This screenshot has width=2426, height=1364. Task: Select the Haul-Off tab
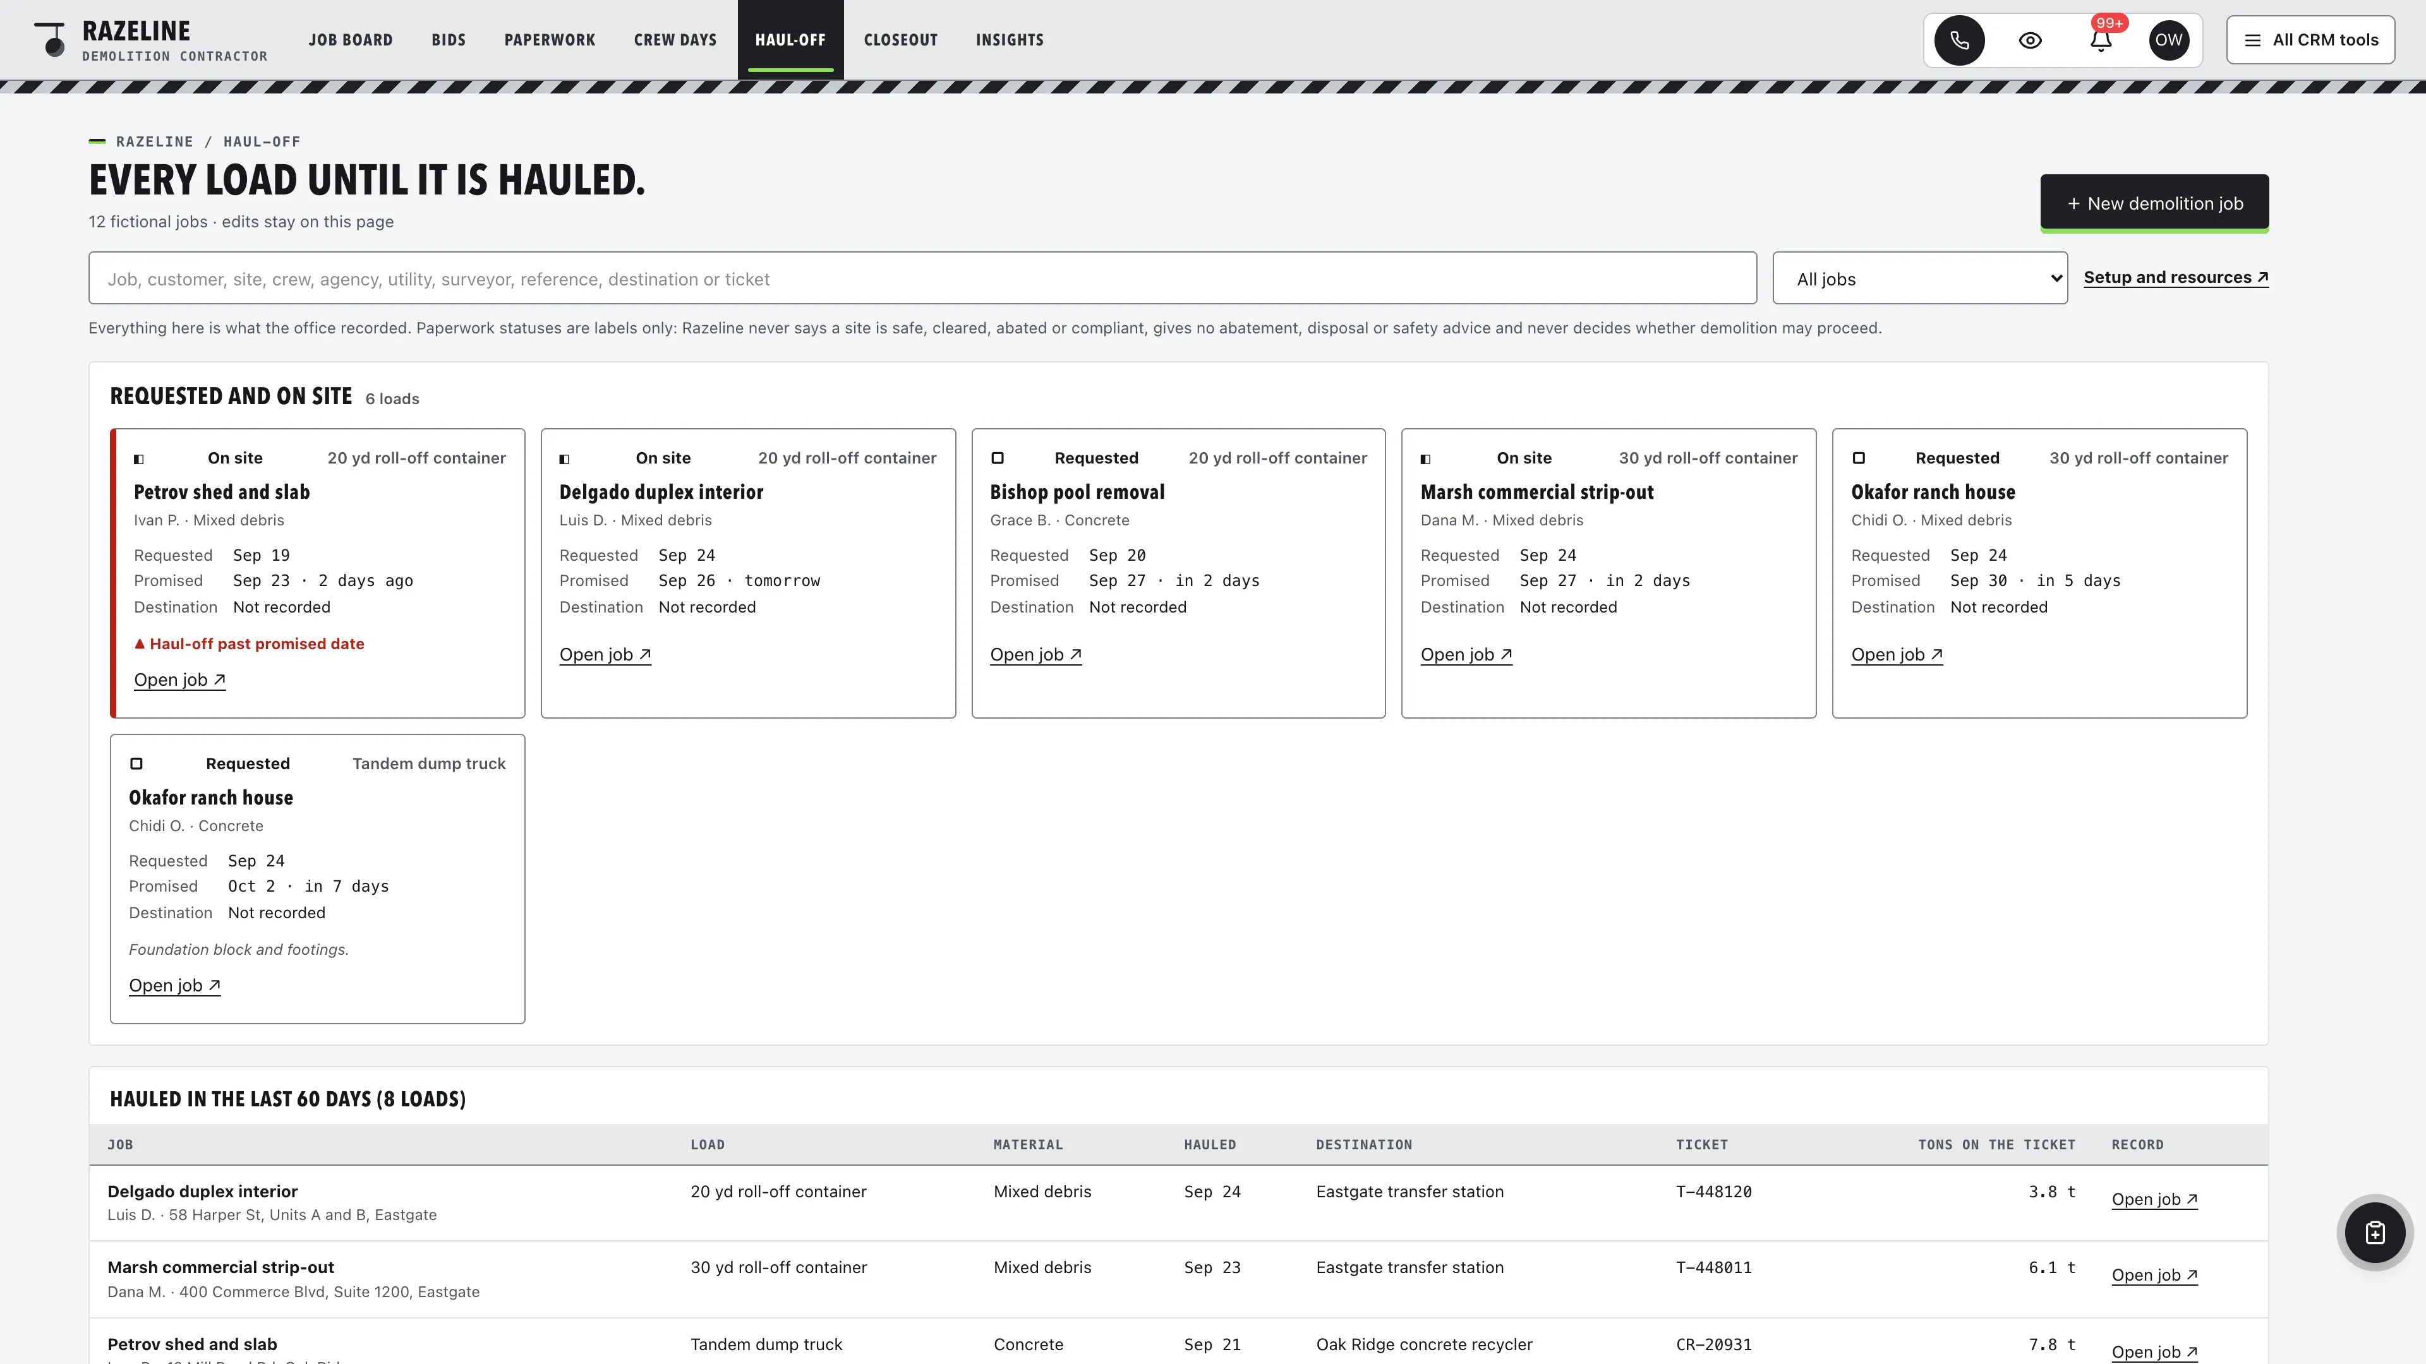pyautogui.click(x=790, y=40)
